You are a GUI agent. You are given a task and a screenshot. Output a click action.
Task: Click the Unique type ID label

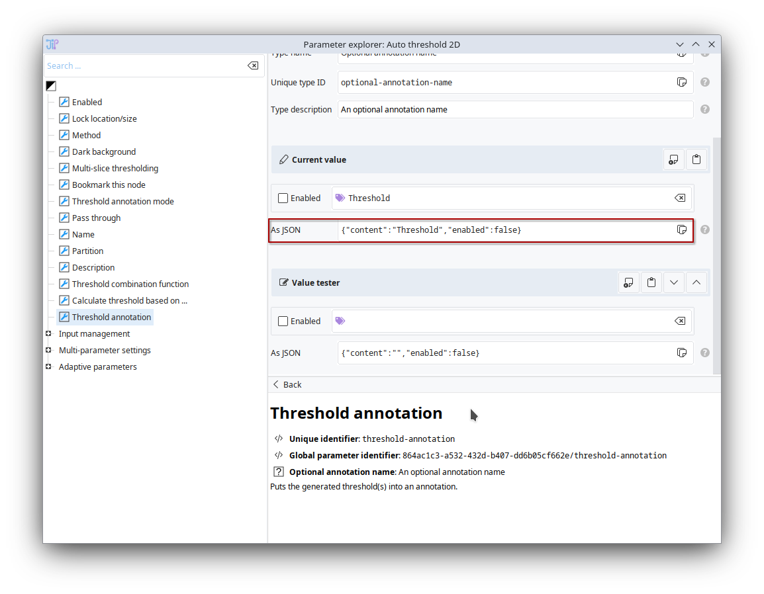pos(298,83)
